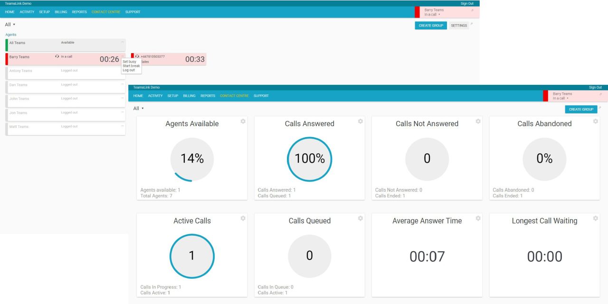Click gear icon on Calls Abandoned tile
Image resolution: width=608 pixels, height=304 pixels.
595,121
